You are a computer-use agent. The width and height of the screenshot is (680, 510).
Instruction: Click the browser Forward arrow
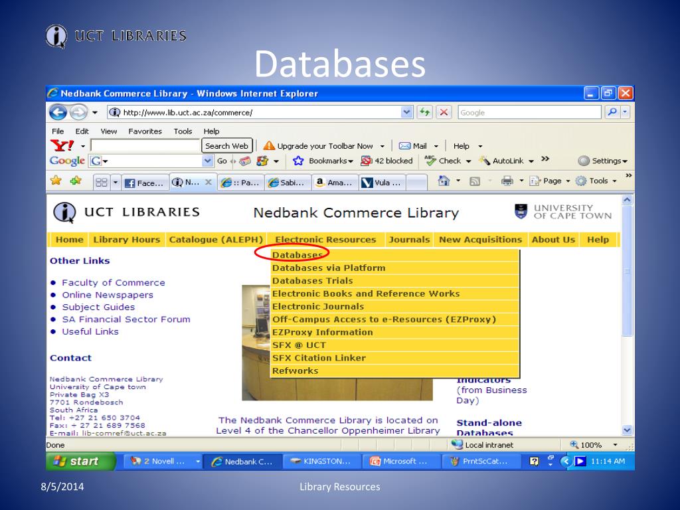(x=78, y=112)
